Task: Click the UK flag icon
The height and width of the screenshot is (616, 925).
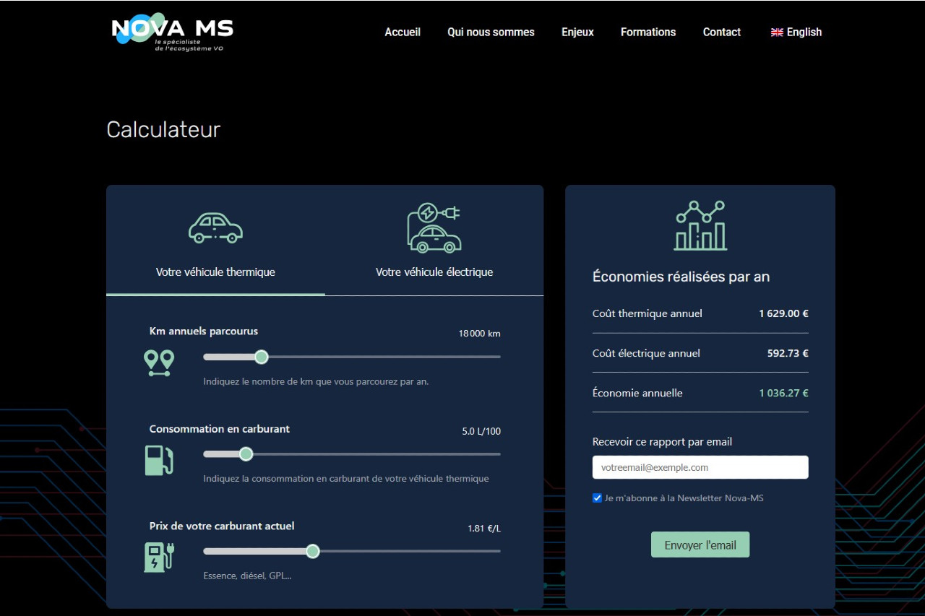Action: point(777,32)
